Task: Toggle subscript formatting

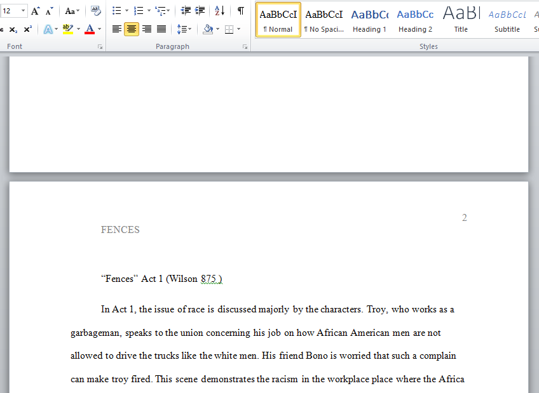Action: (13, 29)
